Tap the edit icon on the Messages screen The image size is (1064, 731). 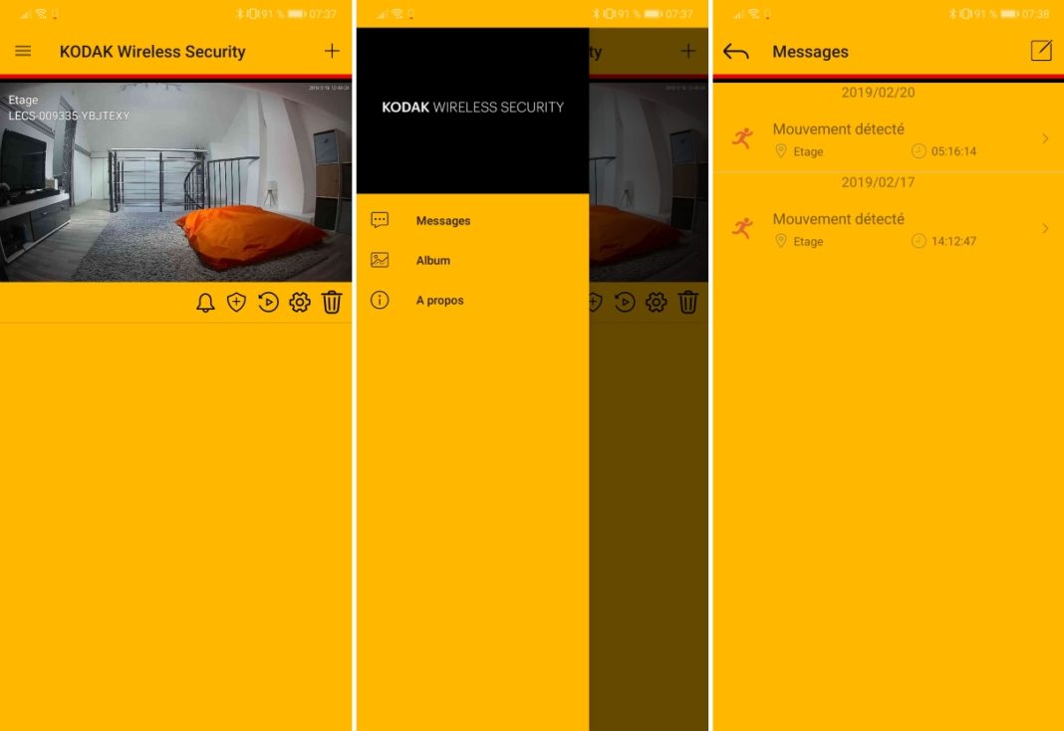[x=1041, y=51]
